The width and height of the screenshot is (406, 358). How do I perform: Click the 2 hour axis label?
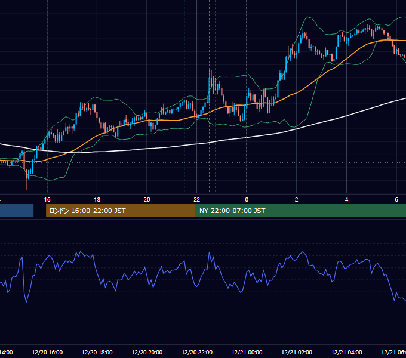297,200
